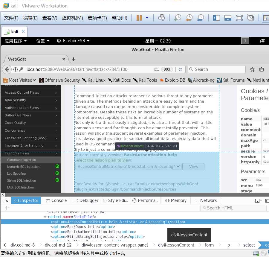Open the 帮助(H) menu
The width and height of the screenshot is (269, 257).
point(119,18)
